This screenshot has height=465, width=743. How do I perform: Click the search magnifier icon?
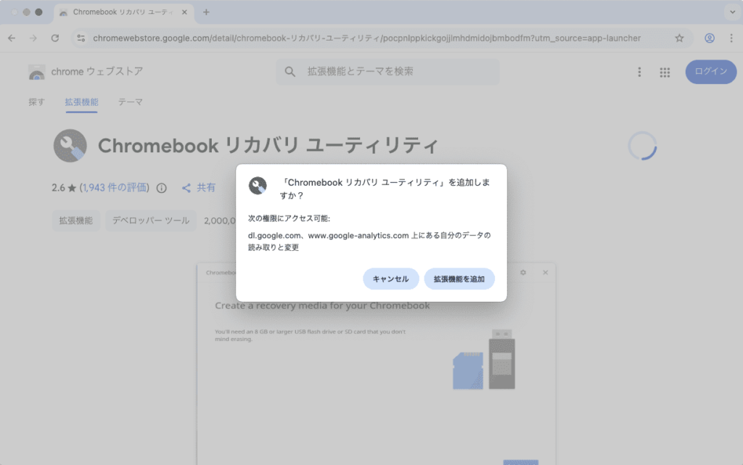tap(290, 72)
